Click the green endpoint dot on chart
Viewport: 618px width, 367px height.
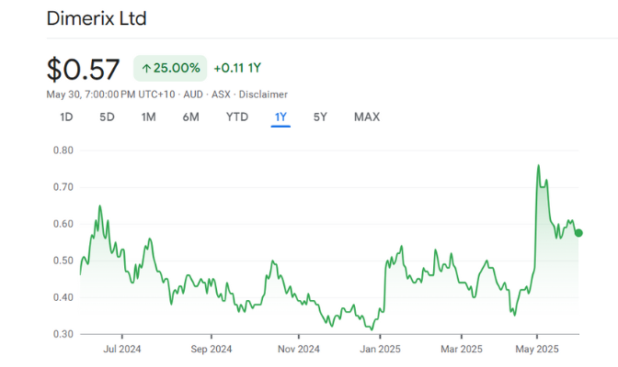point(578,233)
